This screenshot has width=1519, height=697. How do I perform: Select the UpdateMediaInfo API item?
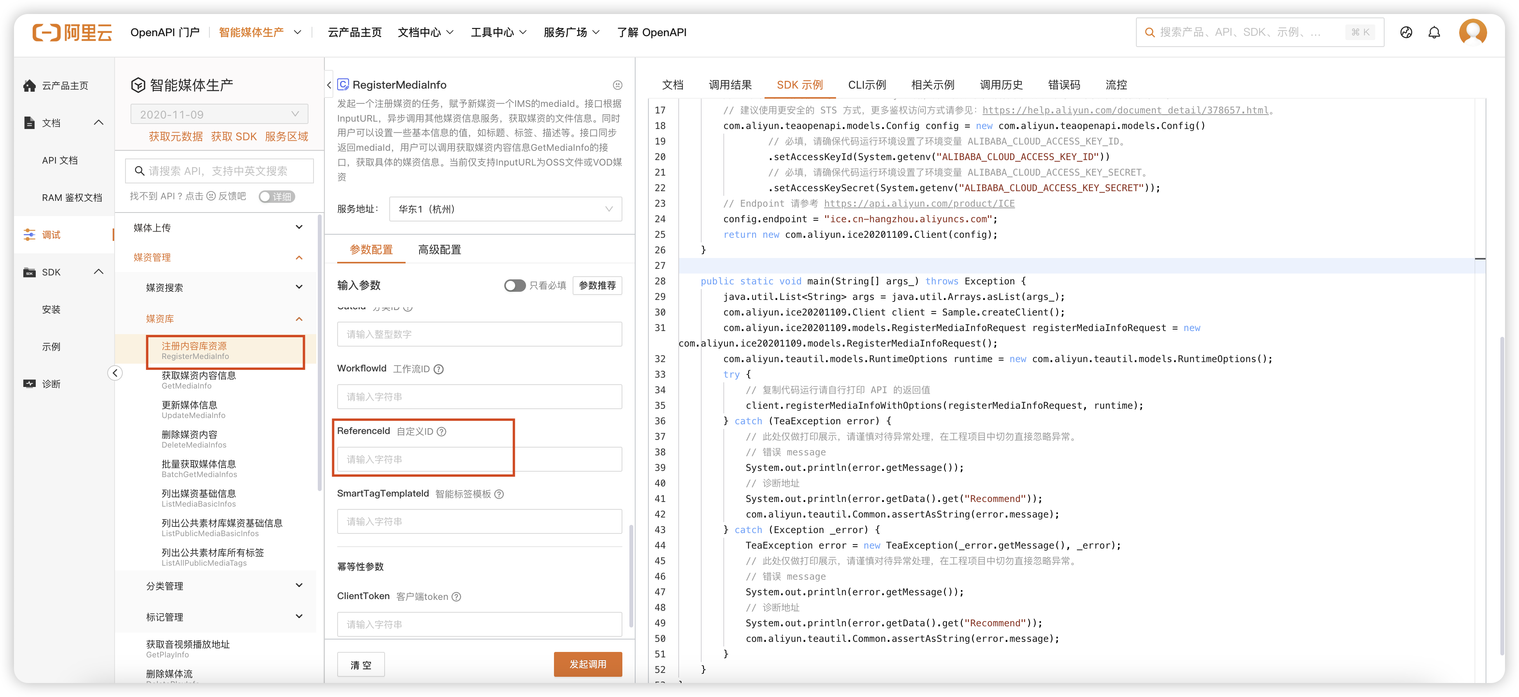point(193,409)
